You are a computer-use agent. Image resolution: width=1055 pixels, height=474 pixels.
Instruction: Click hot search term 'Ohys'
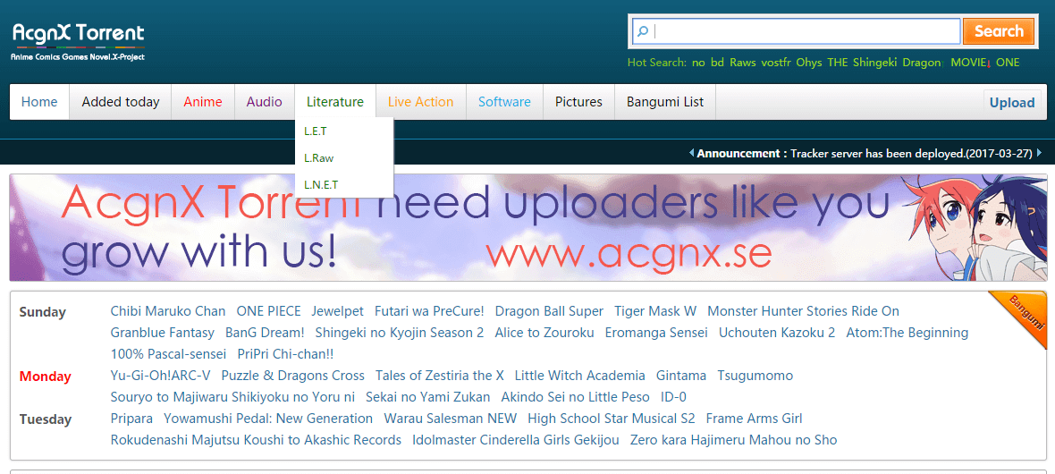point(809,63)
